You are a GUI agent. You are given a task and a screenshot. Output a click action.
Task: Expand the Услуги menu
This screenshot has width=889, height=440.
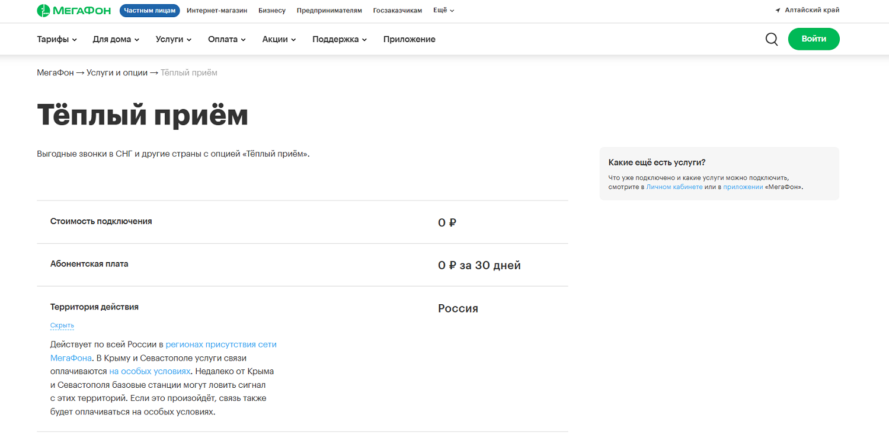click(174, 39)
